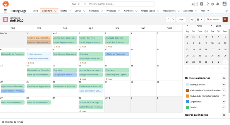Toggle Caducidade - Contratos Financiam calendar color box
The height and width of the screenshot is (125, 230).
coord(188,90)
